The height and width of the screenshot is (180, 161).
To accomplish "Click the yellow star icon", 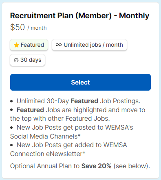I will [x=16, y=45].
